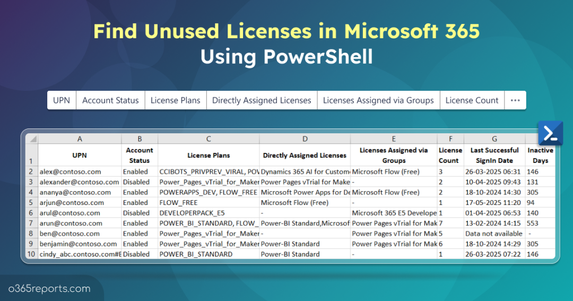Click the ananya@contoso.com cell
573x301 pixels.
(80, 192)
